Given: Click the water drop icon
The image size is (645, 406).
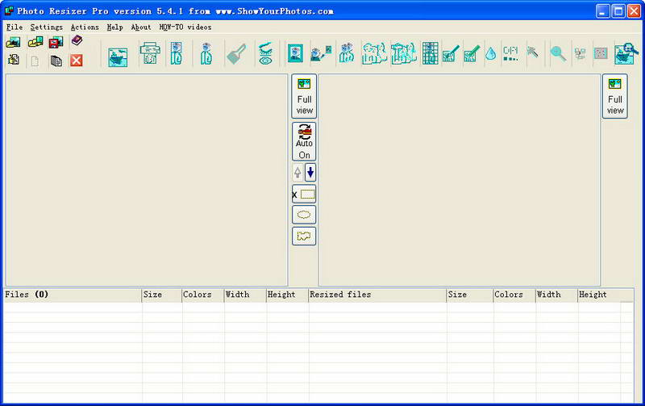Looking at the screenshot, I should coord(490,54).
